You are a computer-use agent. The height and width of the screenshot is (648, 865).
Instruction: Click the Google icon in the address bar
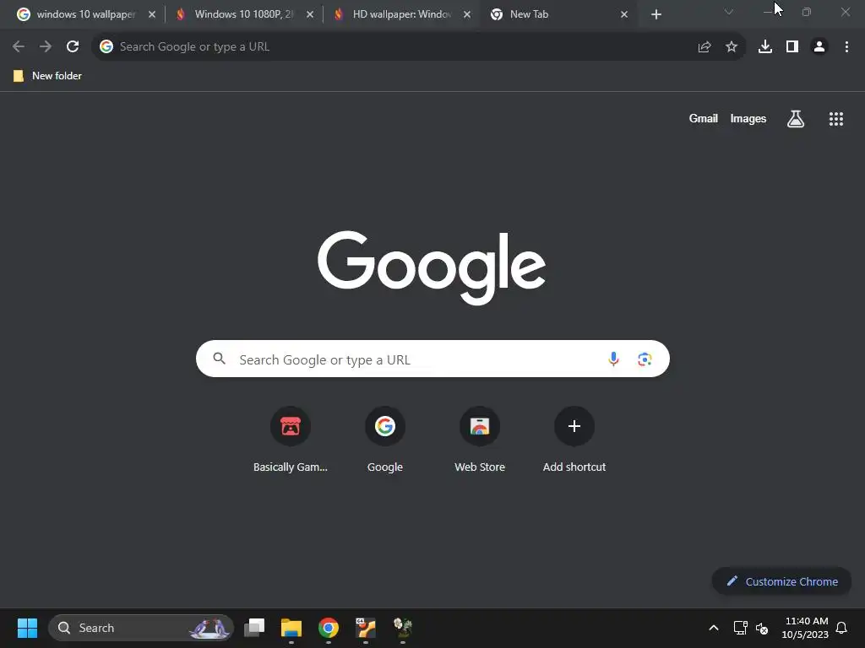pos(106,47)
